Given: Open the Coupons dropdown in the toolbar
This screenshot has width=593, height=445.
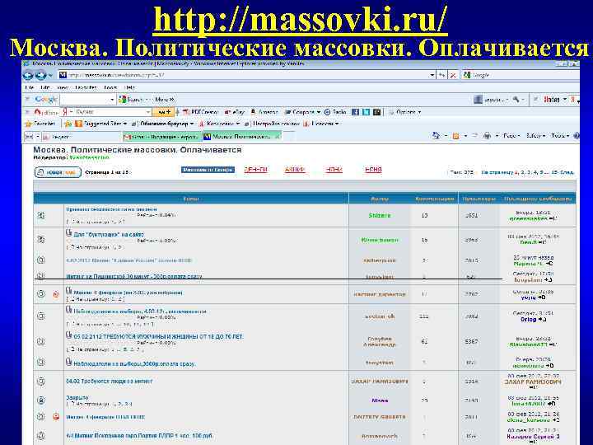Looking at the screenshot, I should [x=301, y=112].
